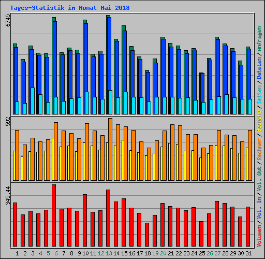The image size is (265, 259).
Task: Click the blue Dateien bar for day 25
Action: click(202, 87)
